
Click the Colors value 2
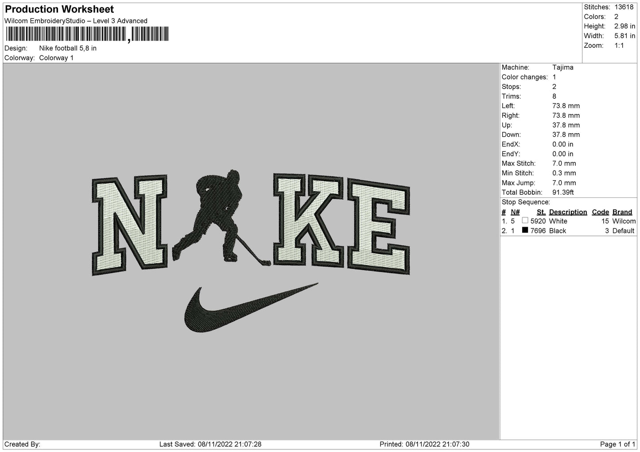click(616, 17)
